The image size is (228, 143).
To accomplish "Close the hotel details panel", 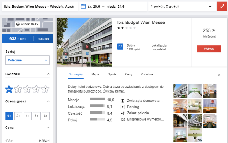I will 219,75.
